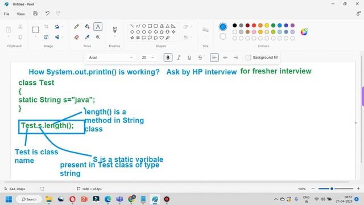Toggle Strikethrough text formatting
Viewport: 364px width, 205px height.
point(200,58)
